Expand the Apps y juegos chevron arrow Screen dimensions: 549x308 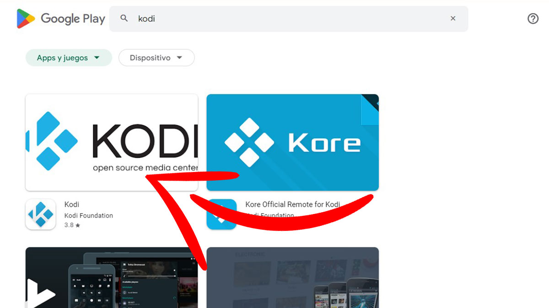(97, 58)
